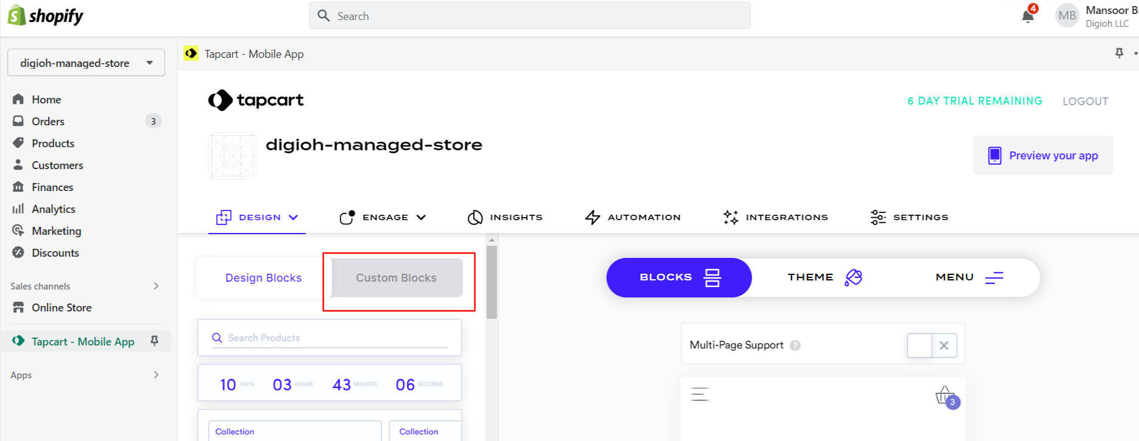Click the Orders inbox icon
Image resolution: width=1139 pixels, height=441 pixels.
pos(18,121)
